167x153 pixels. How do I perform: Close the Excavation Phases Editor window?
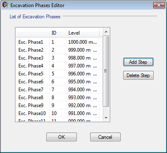159,5
